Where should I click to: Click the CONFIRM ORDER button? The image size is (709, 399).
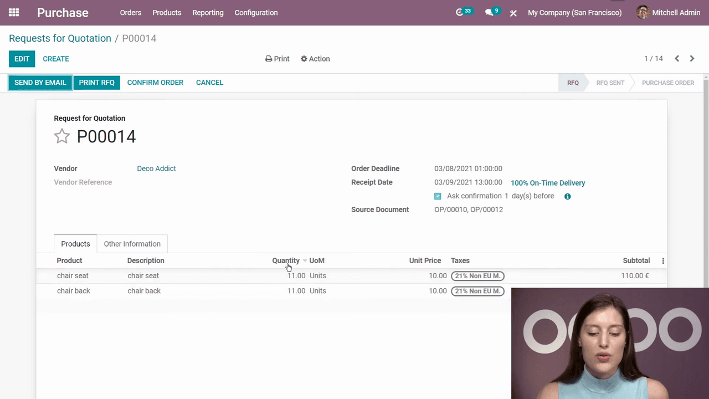pos(155,83)
